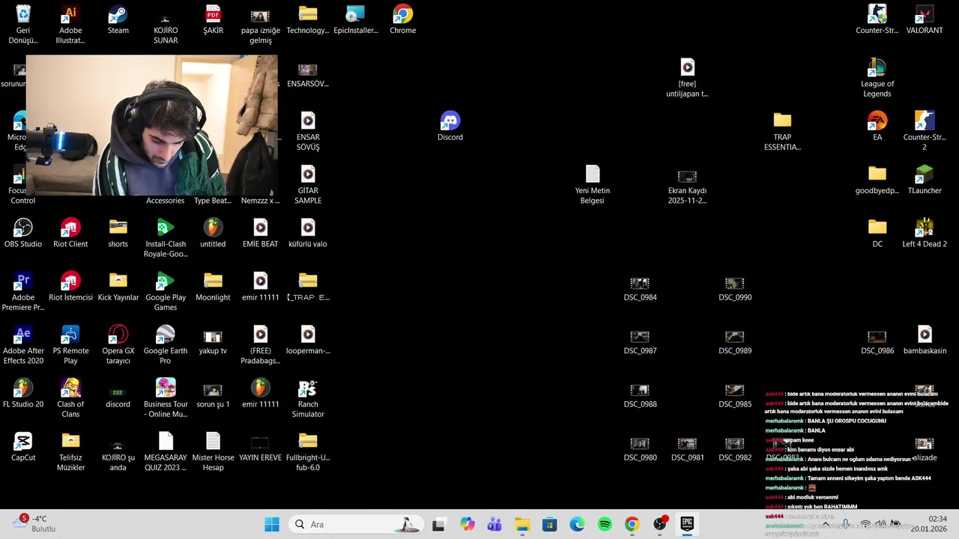959x539 pixels.
Task: Click the 'Ara' taskbar search box
Action: tap(357, 524)
